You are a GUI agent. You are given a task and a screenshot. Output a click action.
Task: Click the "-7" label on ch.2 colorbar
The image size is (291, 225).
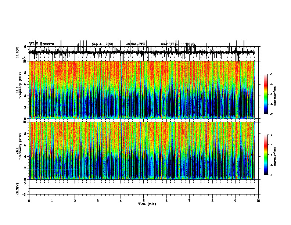pyautogui.click(x=271, y=175)
